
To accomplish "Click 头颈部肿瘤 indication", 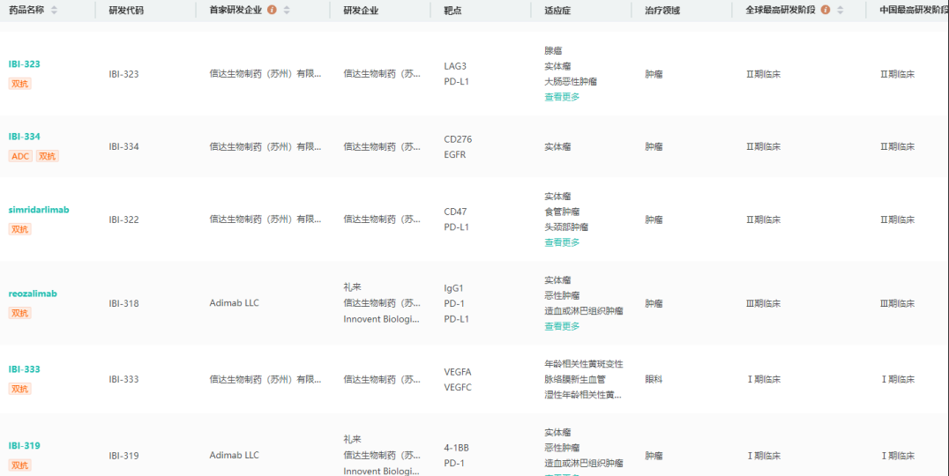I will [x=566, y=227].
